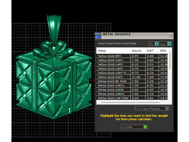
Task: Click the 7.03 grams value
Action: [135, 85]
